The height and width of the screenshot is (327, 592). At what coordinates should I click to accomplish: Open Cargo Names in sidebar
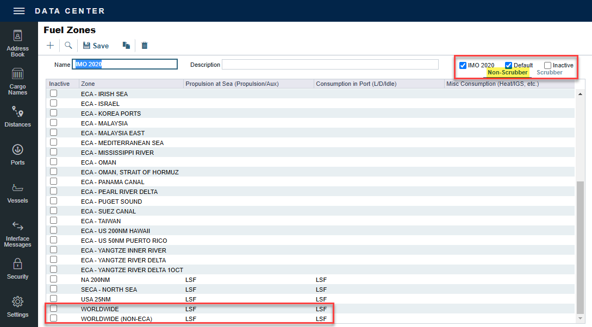coord(18,81)
